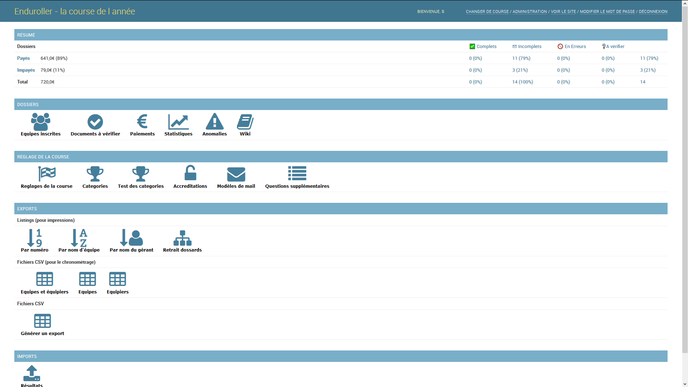Click Générer un export table icon
Image resolution: width=688 pixels, height=387 pixels.
(42, 321)
